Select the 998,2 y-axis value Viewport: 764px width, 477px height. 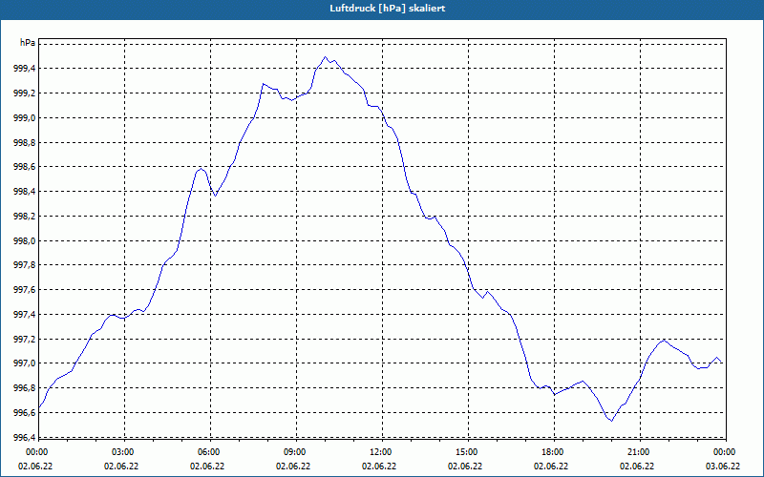pos(25,217)
